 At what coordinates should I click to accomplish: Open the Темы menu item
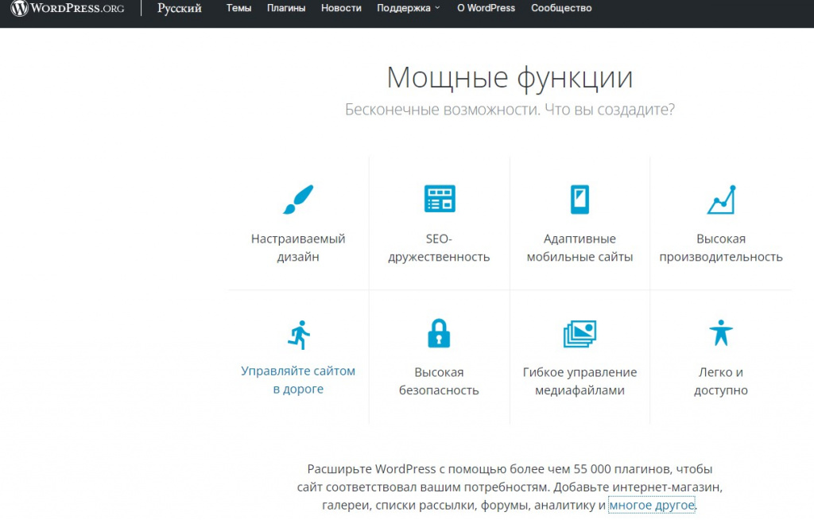pos(238,8)
